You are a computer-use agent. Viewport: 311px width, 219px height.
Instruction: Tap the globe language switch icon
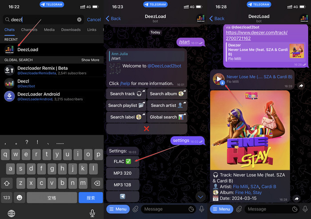point(11,213)
